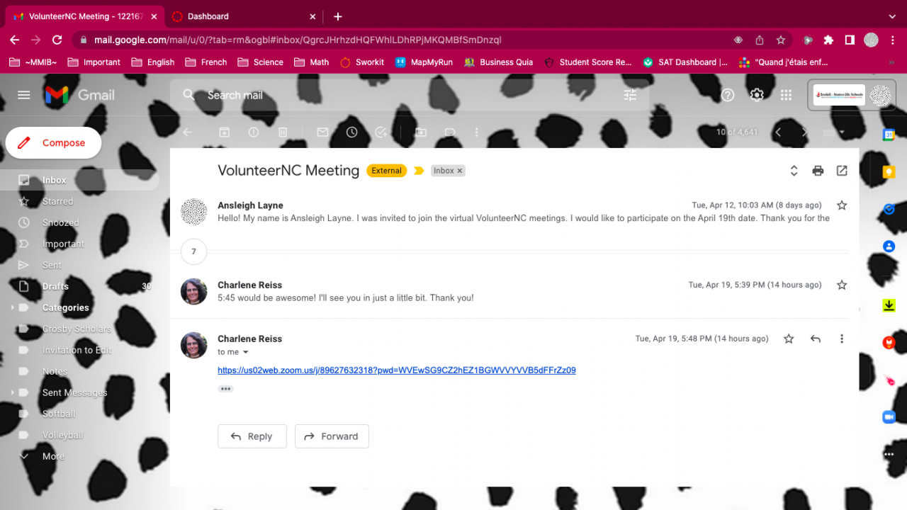907x510 pixels.
Task: Click the Reply button below message
Action: (252, 436)
